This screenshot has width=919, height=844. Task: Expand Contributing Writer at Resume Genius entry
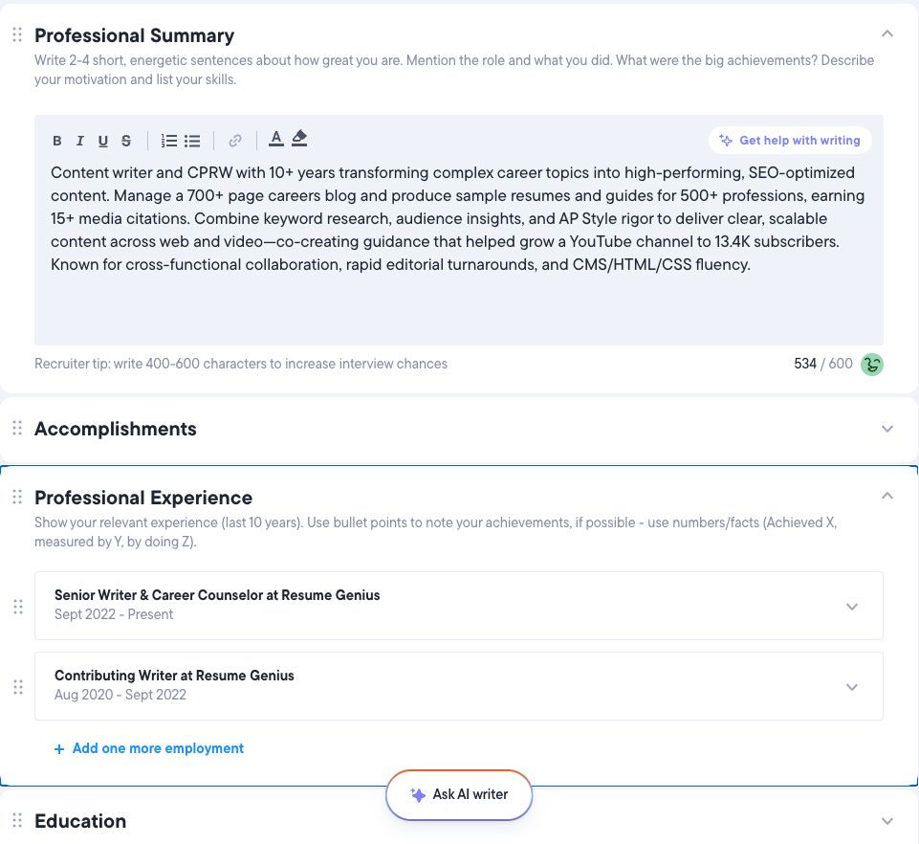852,687
